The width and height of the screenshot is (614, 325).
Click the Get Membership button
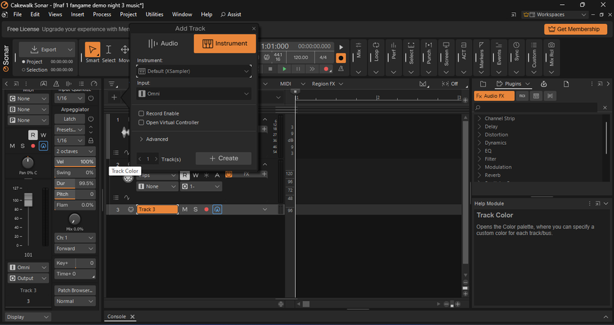[575, 29]
